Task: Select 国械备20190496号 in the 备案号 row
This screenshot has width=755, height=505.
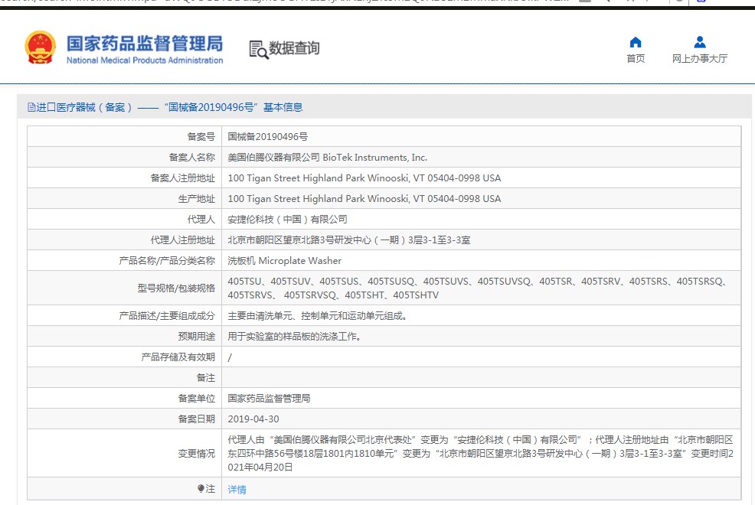Action: coord(268,137)
